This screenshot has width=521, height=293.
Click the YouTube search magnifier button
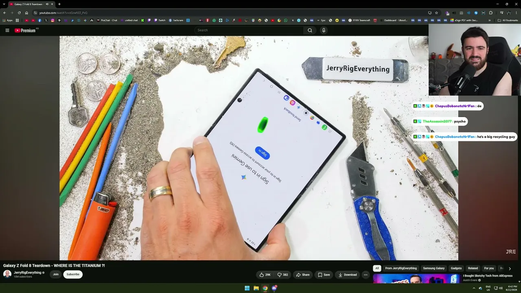310,30
